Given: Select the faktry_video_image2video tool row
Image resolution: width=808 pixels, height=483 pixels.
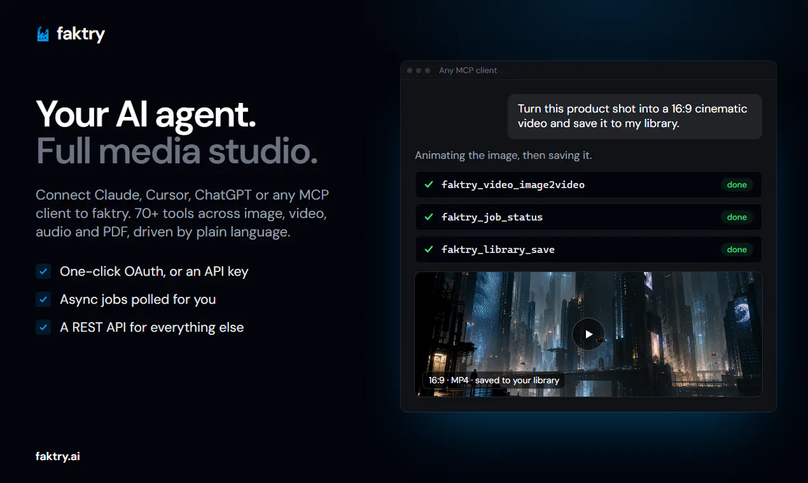Looking at the screenshot, I should tap(588, 185).
